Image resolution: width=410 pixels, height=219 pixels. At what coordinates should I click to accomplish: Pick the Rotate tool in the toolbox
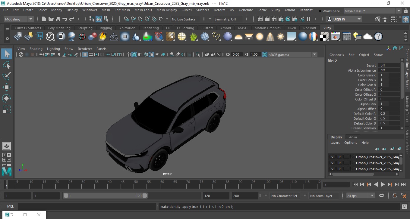pos(7,98)
